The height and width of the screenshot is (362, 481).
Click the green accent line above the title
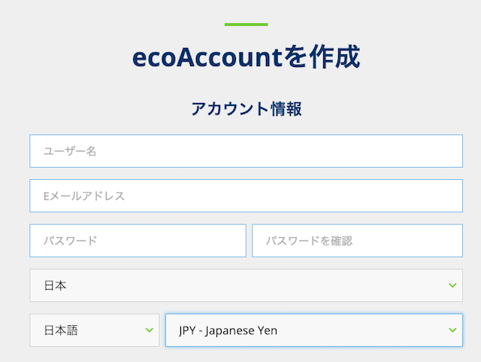tap(246, 24)
